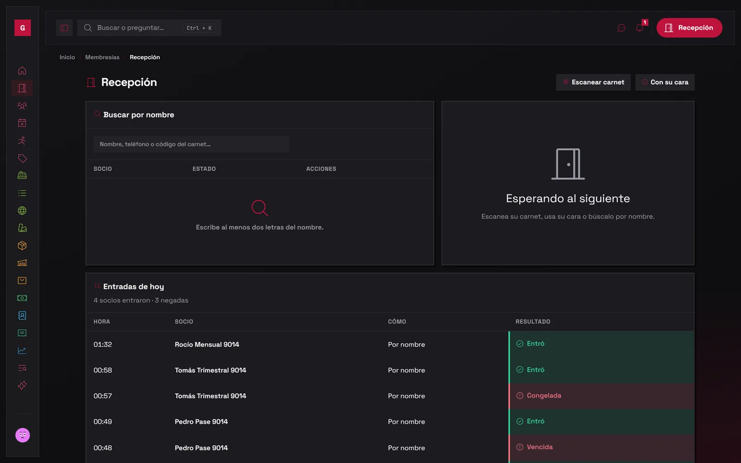
Task: Click the Con su cara button
Action: (x=665, y=82)
